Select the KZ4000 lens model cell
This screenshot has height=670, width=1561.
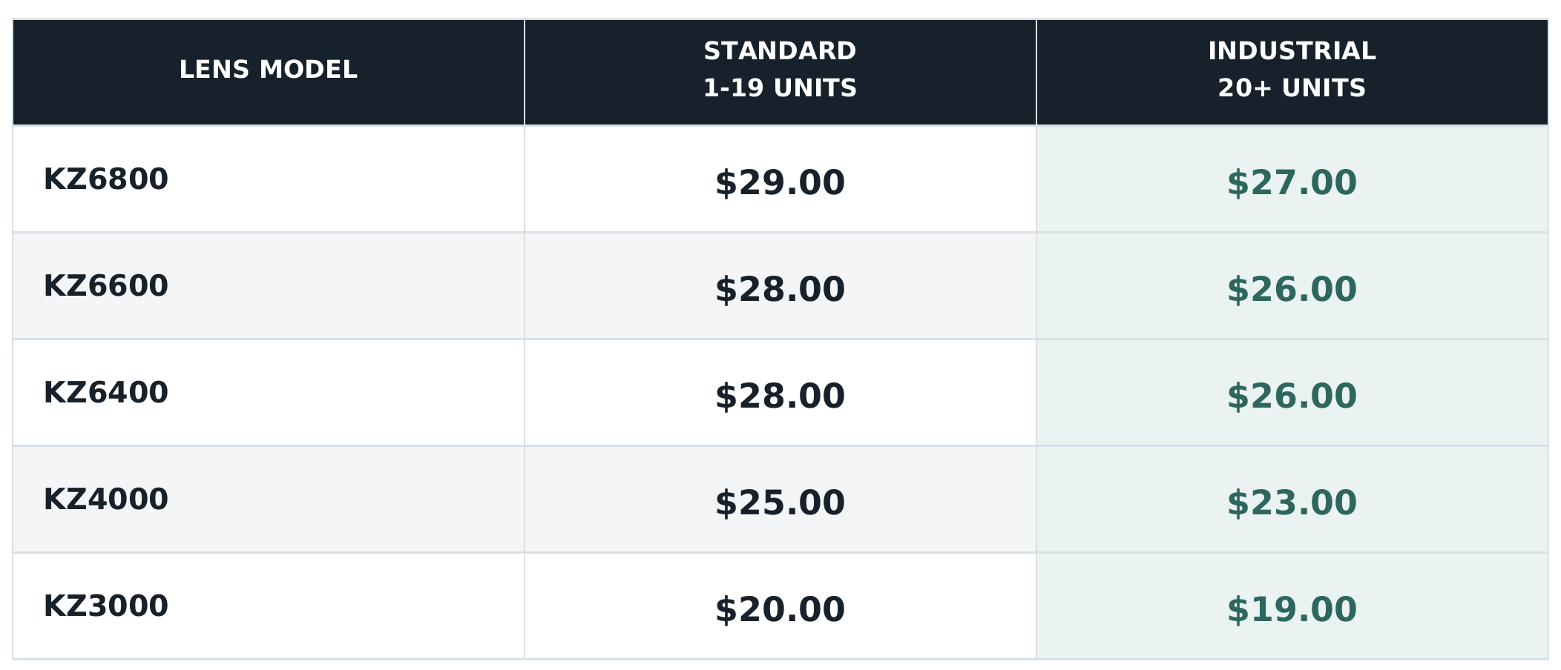point(269,499)
